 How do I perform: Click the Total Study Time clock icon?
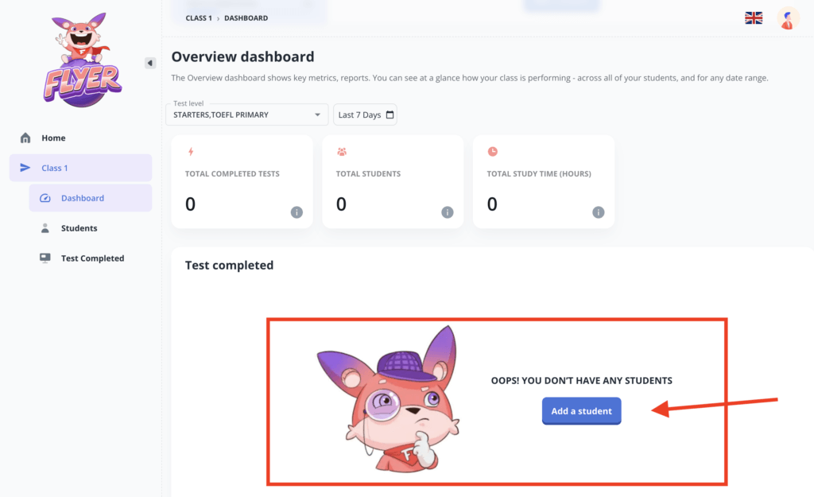(x=493, y=151)
